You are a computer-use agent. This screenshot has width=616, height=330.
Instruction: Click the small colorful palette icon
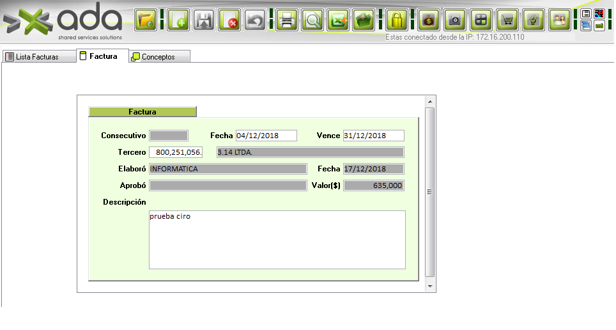(599, 14)
